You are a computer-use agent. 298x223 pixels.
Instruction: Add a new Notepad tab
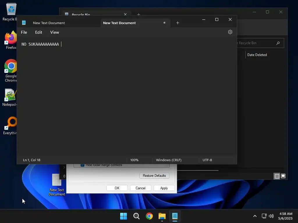click(x=178, y=23)
